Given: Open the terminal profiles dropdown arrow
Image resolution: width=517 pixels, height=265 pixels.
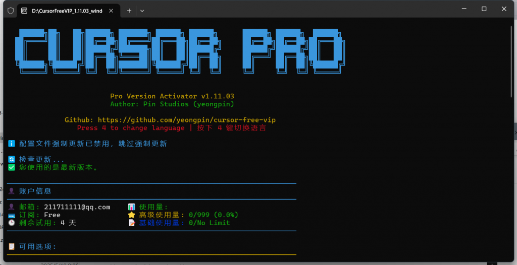Looking at the screenshot, I should click(142, 11).
